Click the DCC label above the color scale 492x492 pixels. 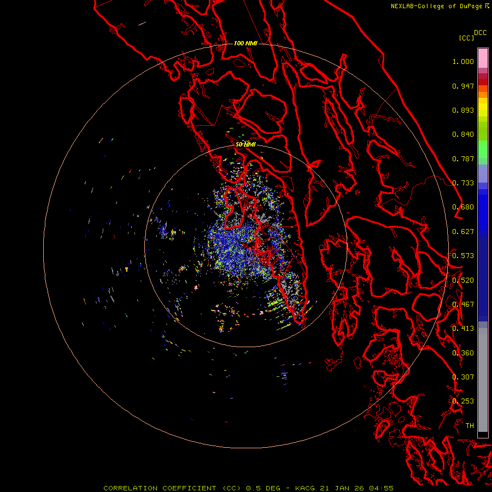tap(480, 33)
